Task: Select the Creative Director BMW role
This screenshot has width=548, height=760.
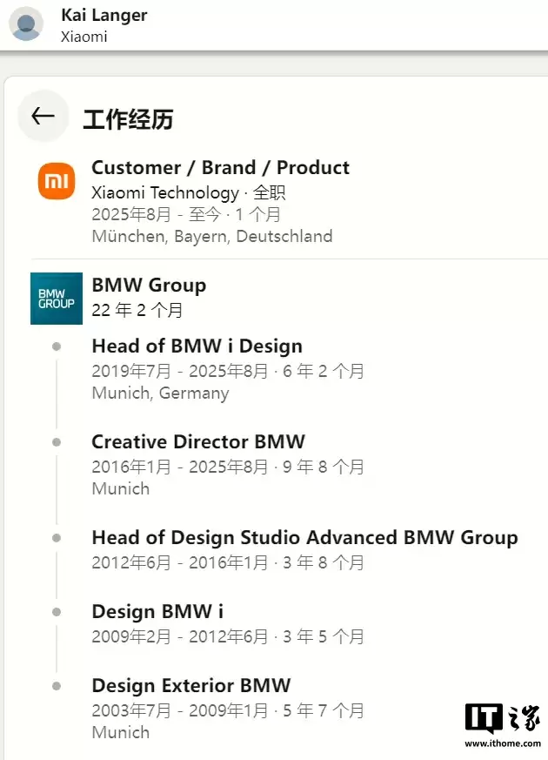Action: click(x=198, y=441)
